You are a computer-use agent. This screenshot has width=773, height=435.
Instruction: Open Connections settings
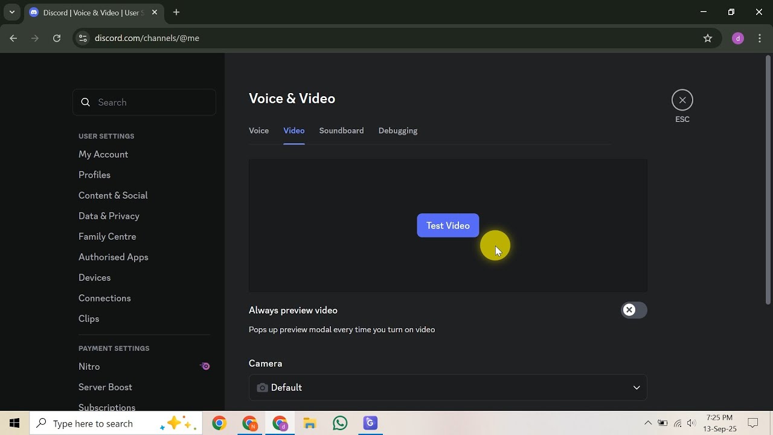104,298
